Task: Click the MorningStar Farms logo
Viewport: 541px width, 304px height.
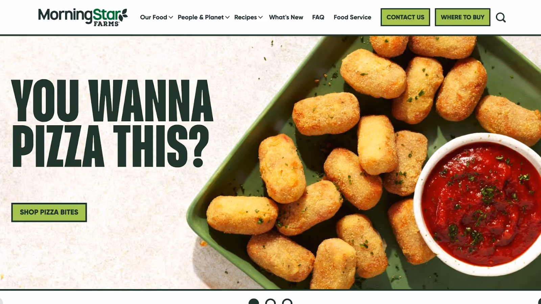Action: click(x=83, y=17)
